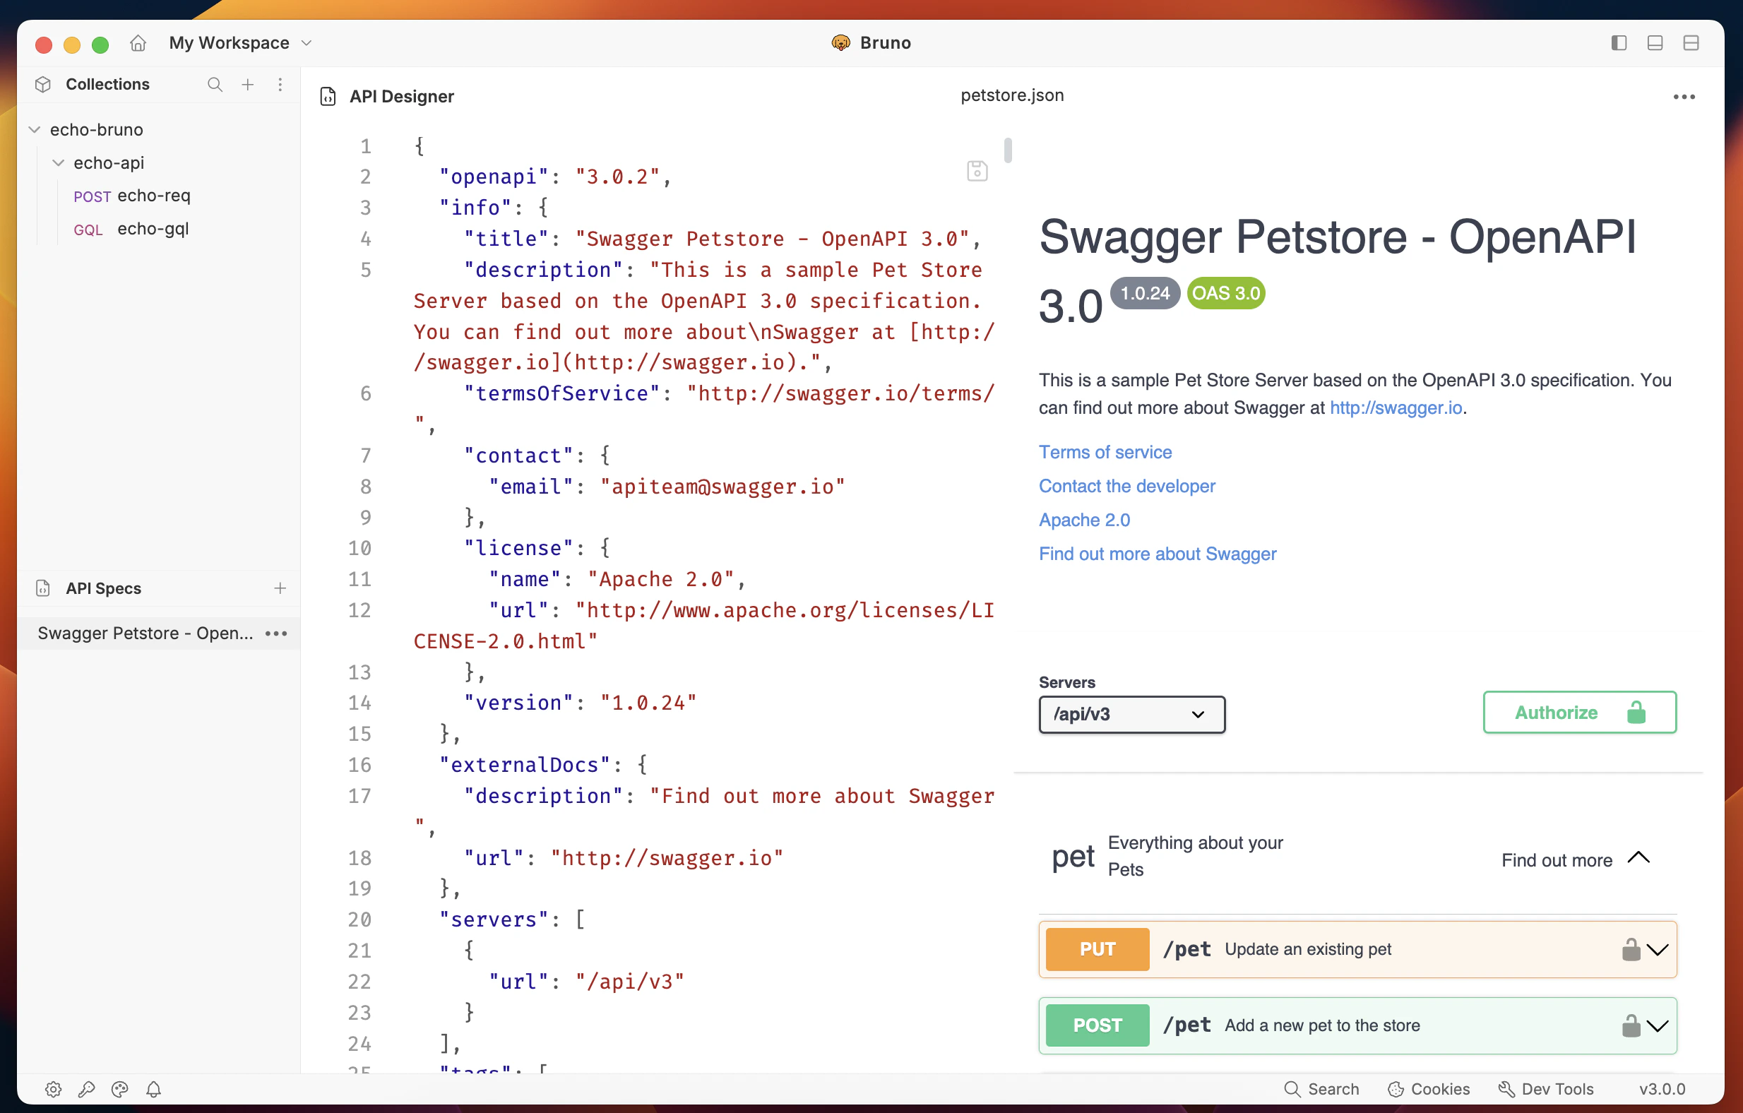The image size is (1743, 1113).
Task: Follow the Terms of service link
Action: [1105, 451]
